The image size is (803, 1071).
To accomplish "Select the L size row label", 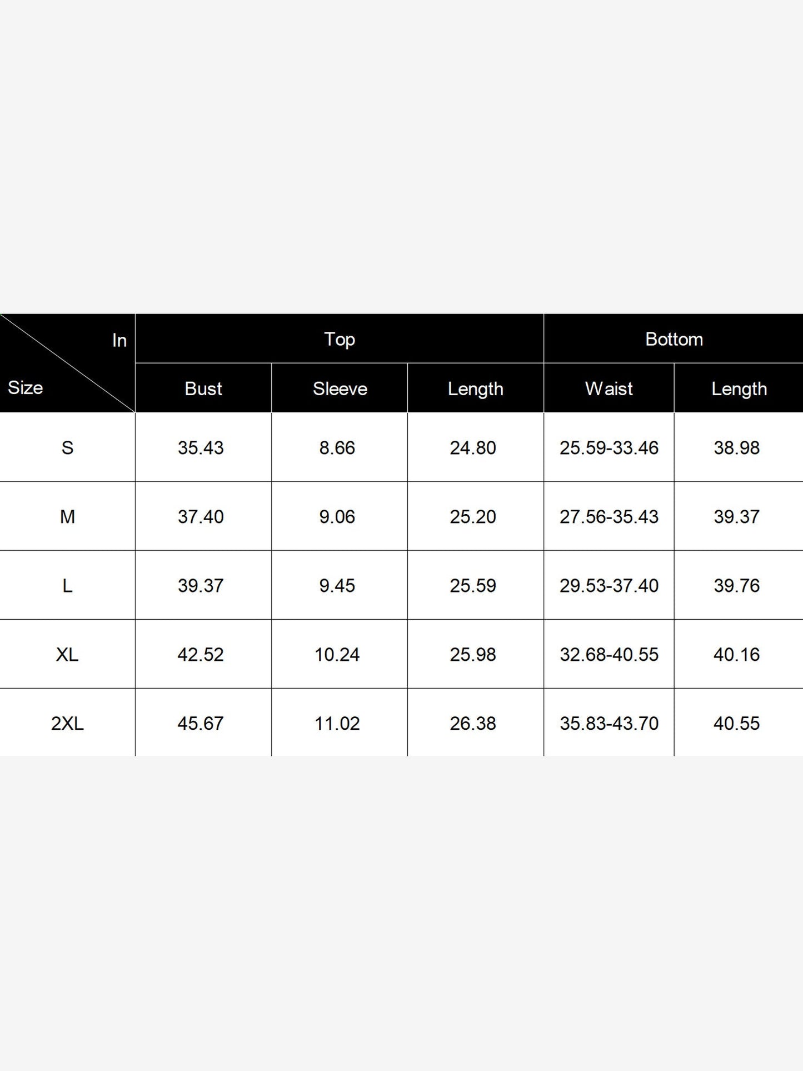I will (67, 585).
